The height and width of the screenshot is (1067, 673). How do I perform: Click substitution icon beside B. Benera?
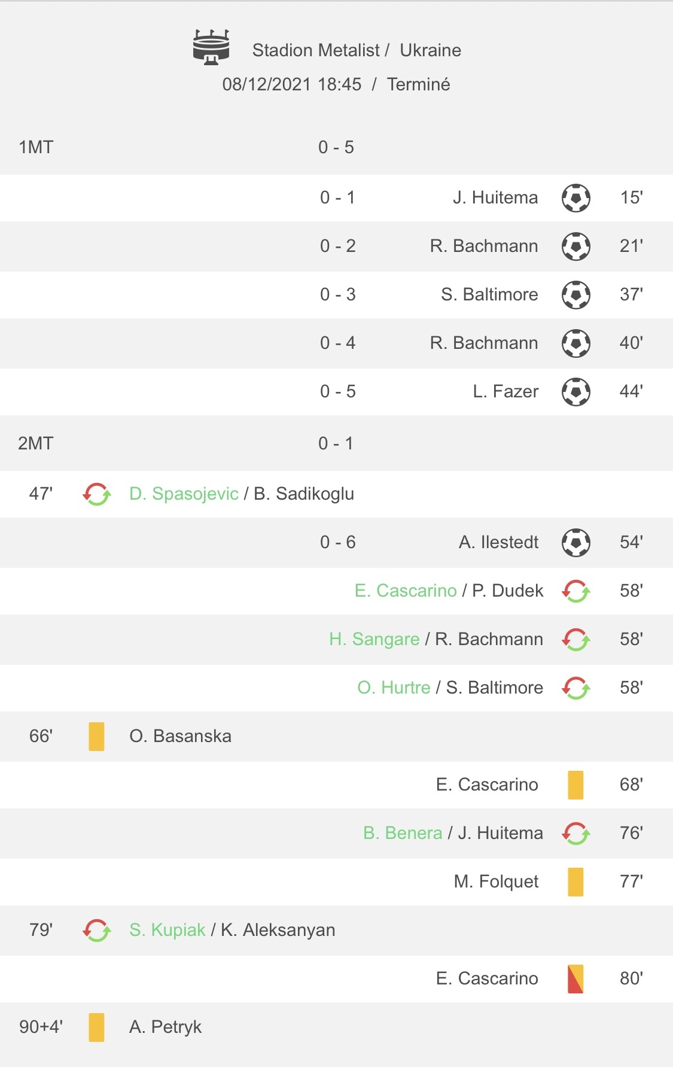tap(576, 833)
